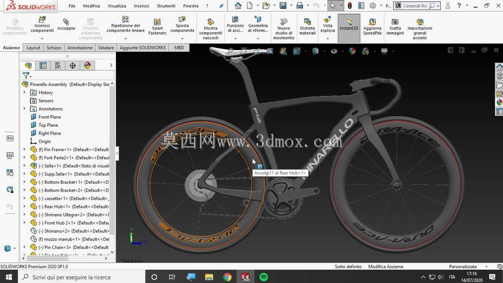
Task: Open the Appearances task pane tab
Action: click(499, 103)
